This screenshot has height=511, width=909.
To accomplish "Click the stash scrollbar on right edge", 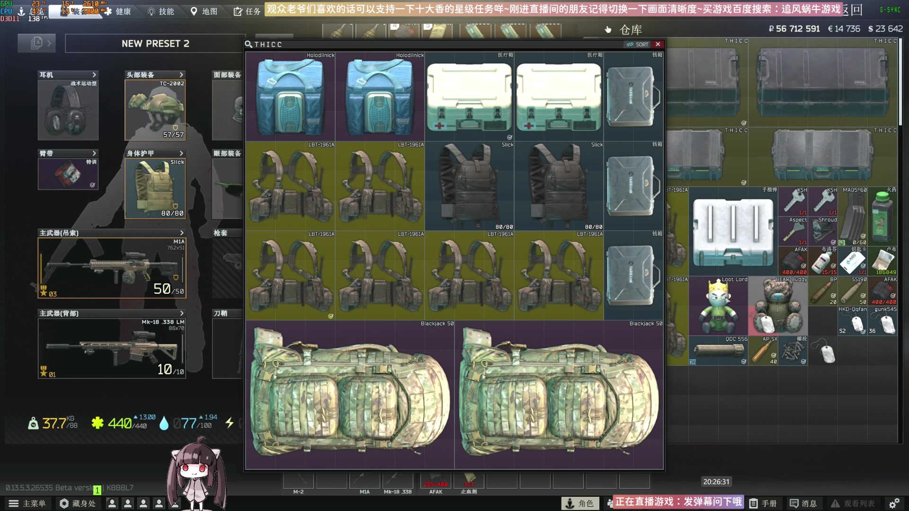I will pos(900,80).
